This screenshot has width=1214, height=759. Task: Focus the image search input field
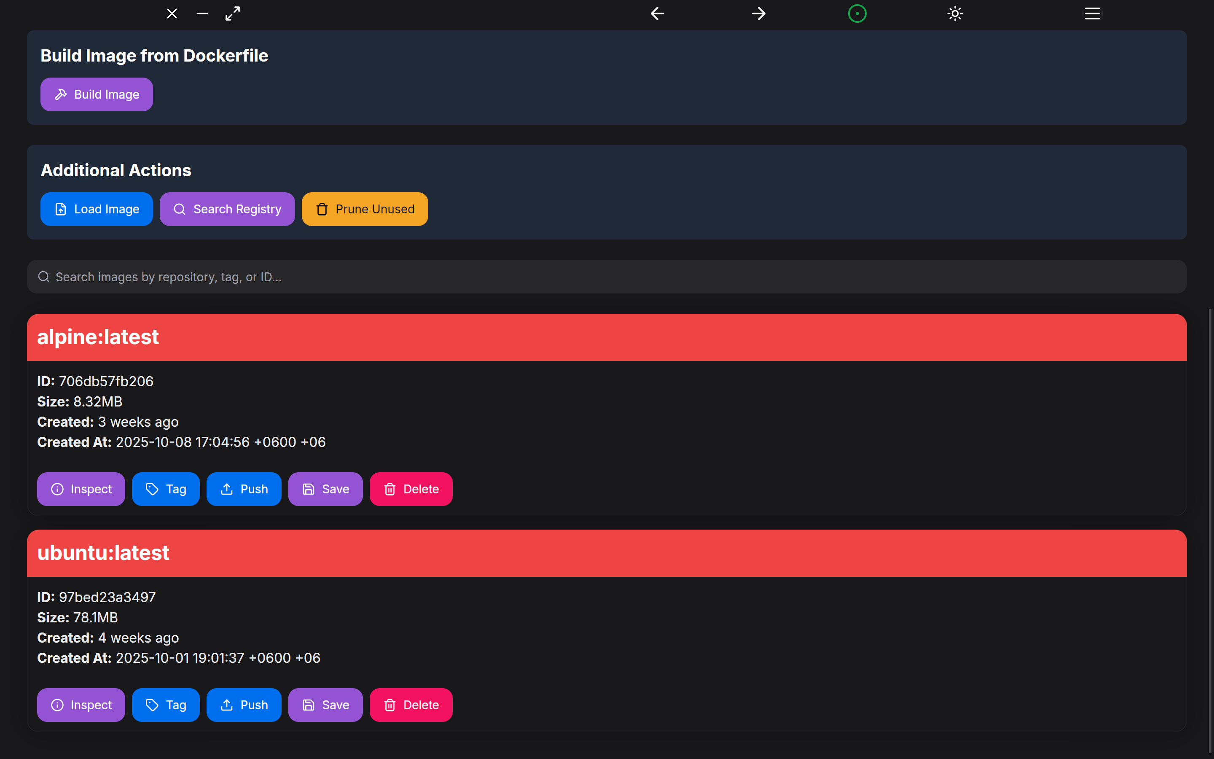pyautogui.click(x=606, y=277)
